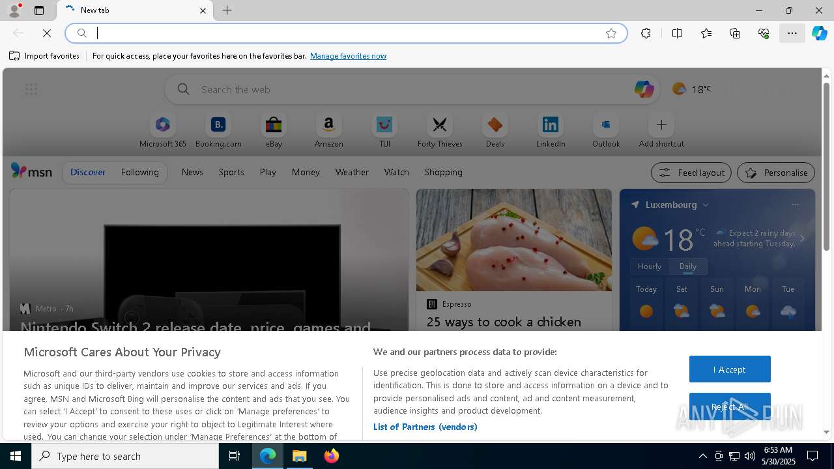Image resolution: width=834 pixels, height=469 pixels.
Task: Open the Sports section
Action: [x=231, y=172]
